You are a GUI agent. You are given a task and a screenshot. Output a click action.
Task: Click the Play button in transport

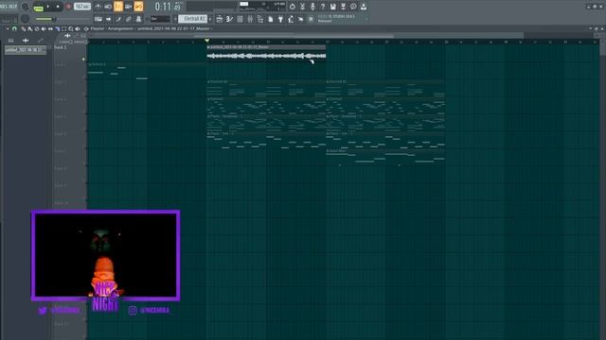click(48, 7)
